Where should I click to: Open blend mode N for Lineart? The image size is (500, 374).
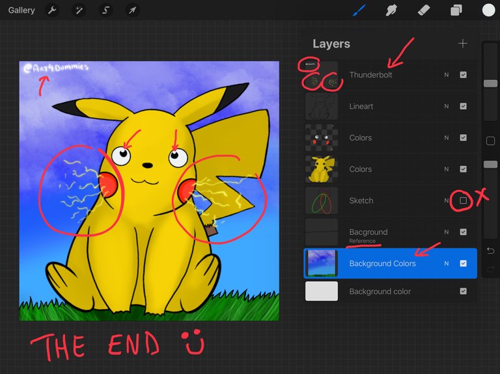pos(447,107)
